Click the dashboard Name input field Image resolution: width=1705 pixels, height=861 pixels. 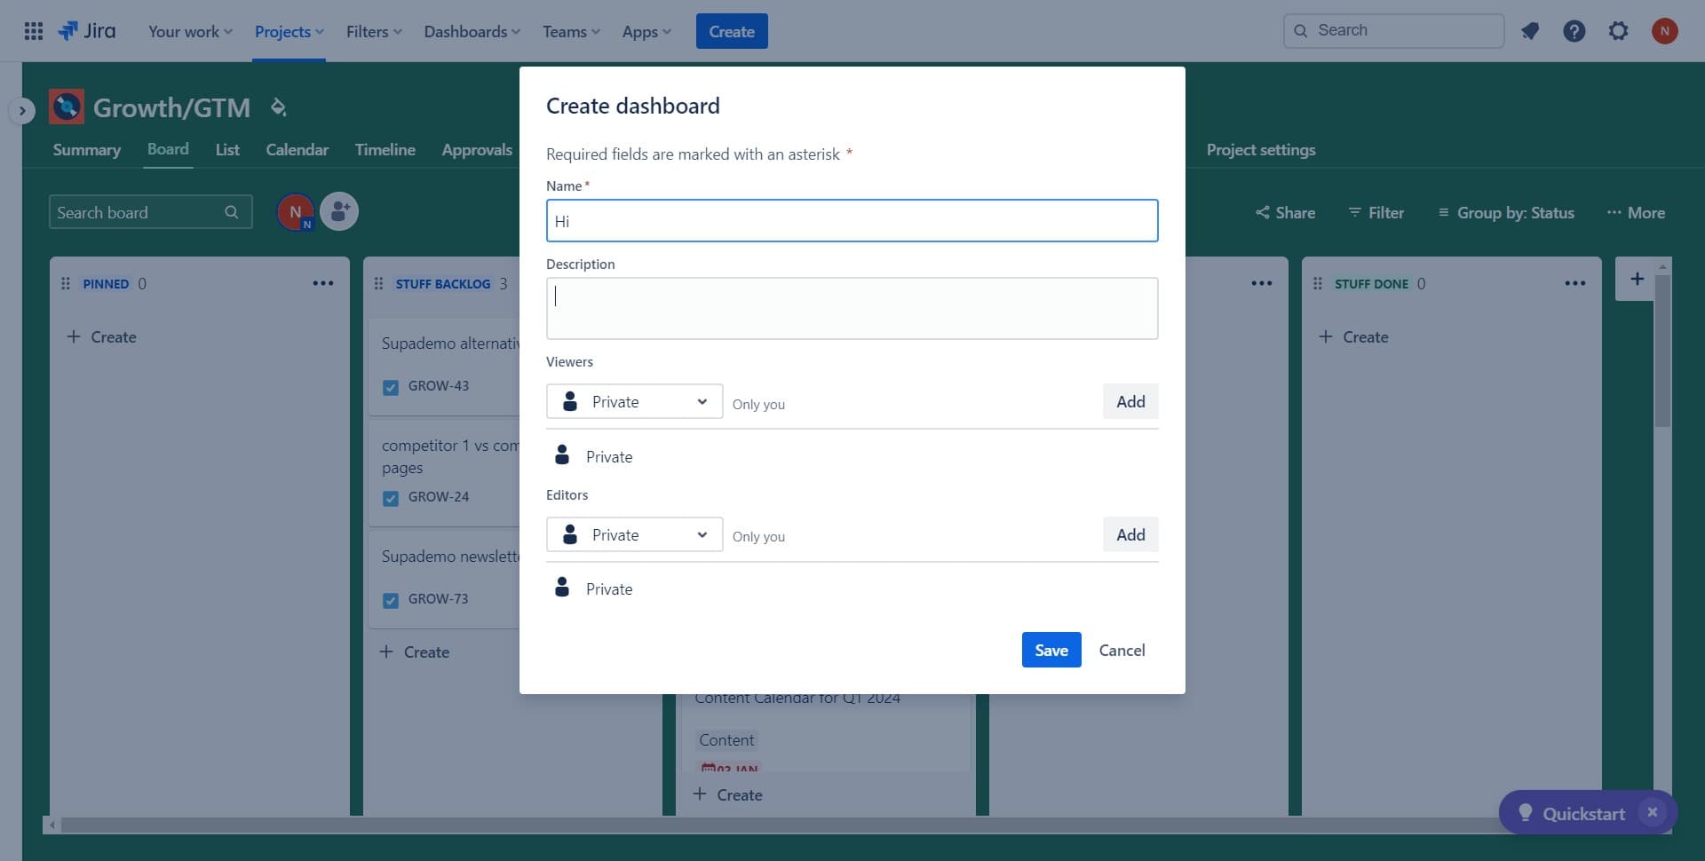click(851, 221)
